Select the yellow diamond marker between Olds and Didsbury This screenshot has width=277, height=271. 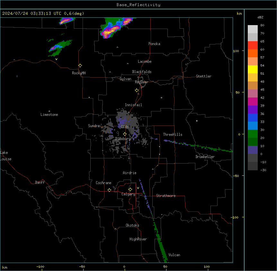tap(125, 134)
